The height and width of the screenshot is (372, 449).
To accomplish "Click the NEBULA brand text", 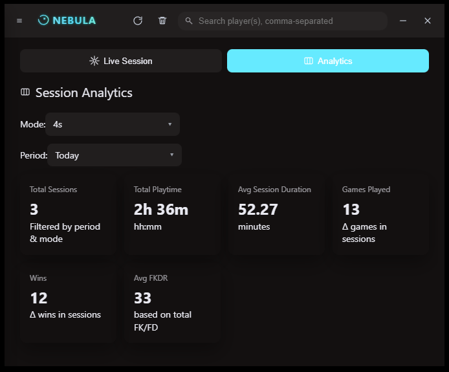I will click(74, 21).
